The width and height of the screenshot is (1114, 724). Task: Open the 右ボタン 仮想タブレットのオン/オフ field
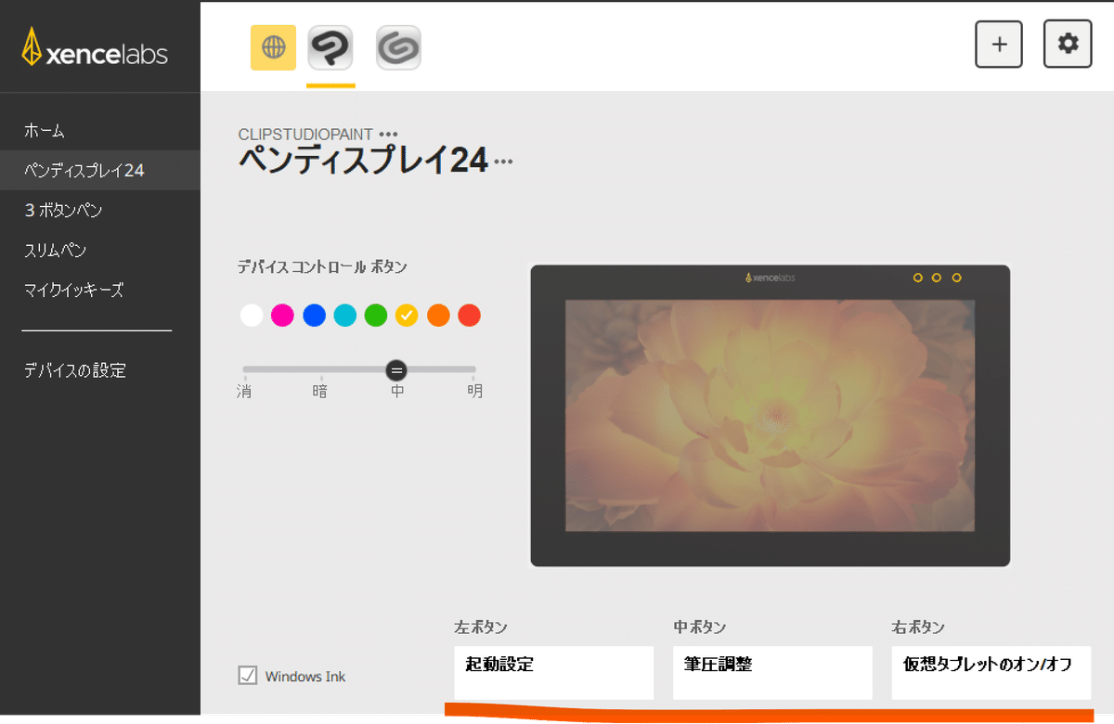click(x=991, y=672)
